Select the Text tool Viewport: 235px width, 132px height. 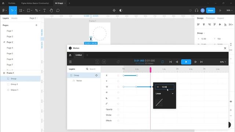(x=44, y=10)
